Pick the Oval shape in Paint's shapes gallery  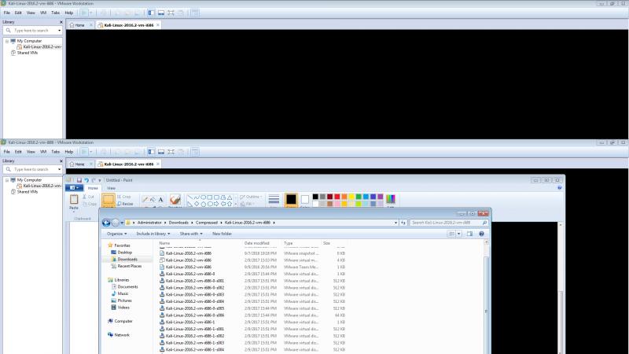(204, 197)
